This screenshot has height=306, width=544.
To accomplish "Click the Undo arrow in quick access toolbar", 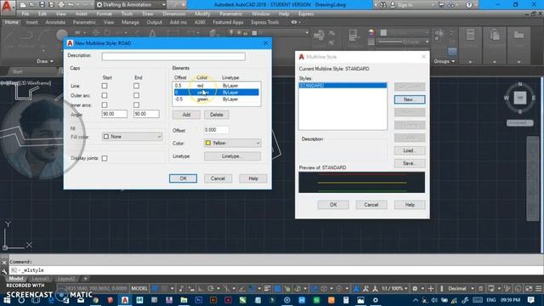I will coord(71,5).
